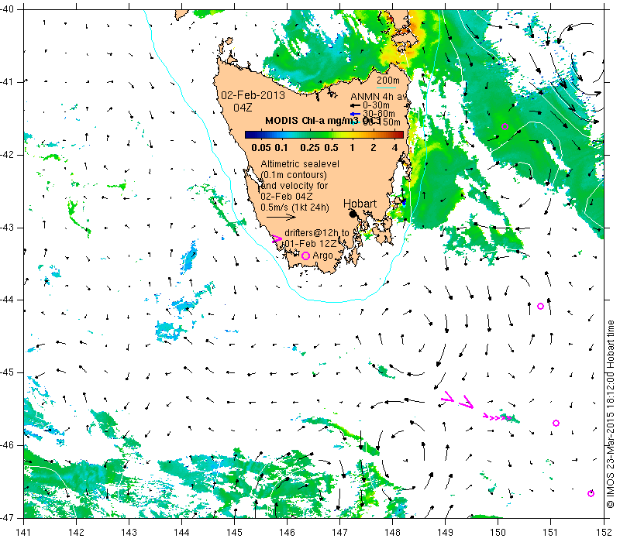
Task: Click the black 0-30m legend arrow
Action: [x=355, y=105]
